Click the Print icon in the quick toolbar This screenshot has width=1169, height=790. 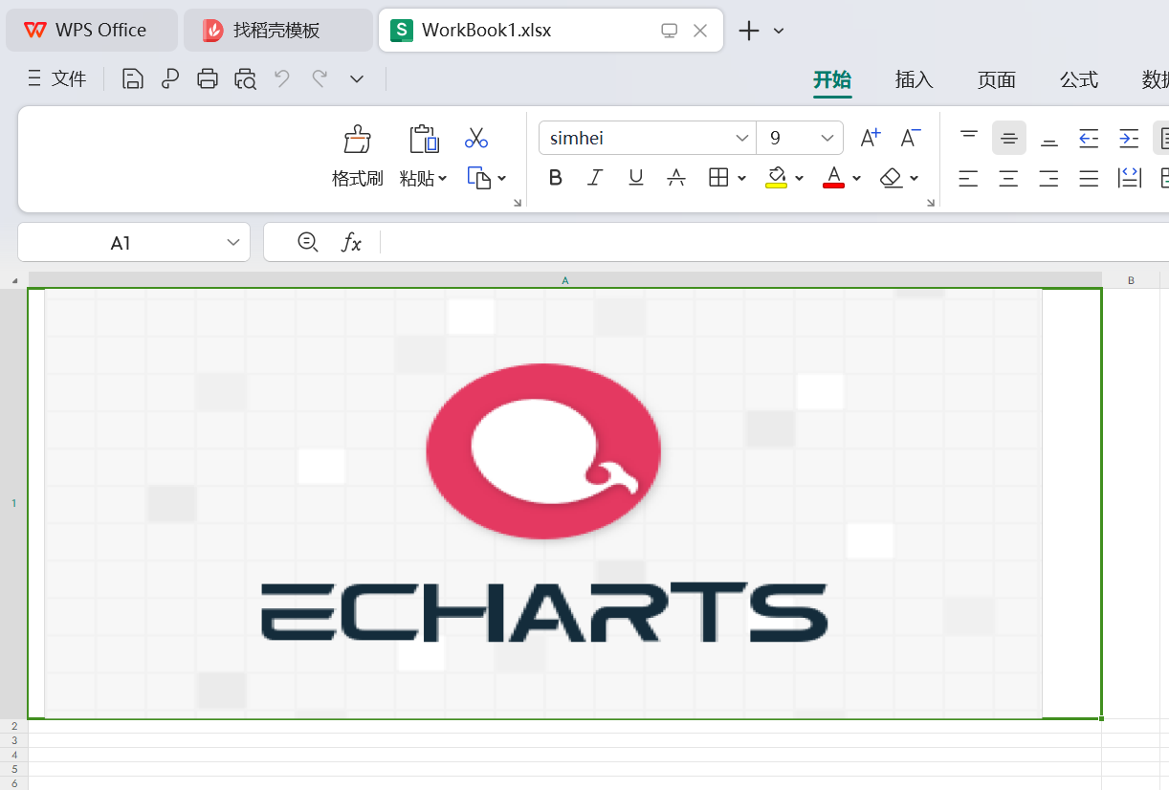point(208,79)
